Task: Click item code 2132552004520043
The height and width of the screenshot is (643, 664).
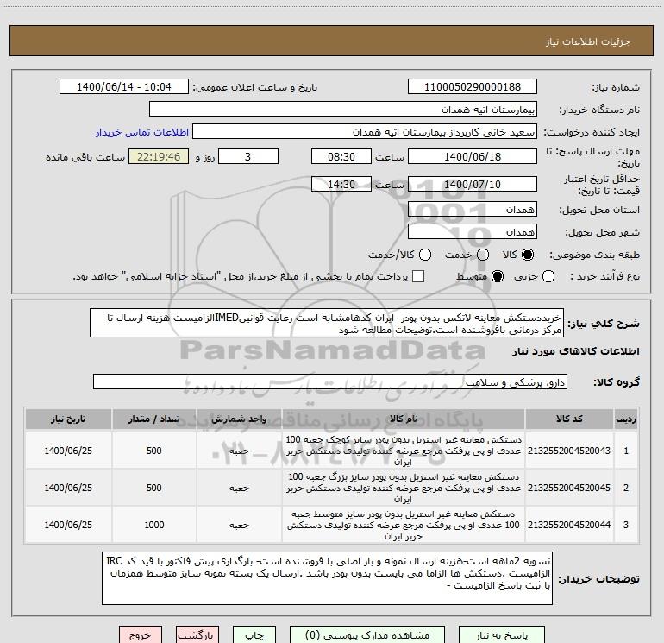Action: point(569,451)
